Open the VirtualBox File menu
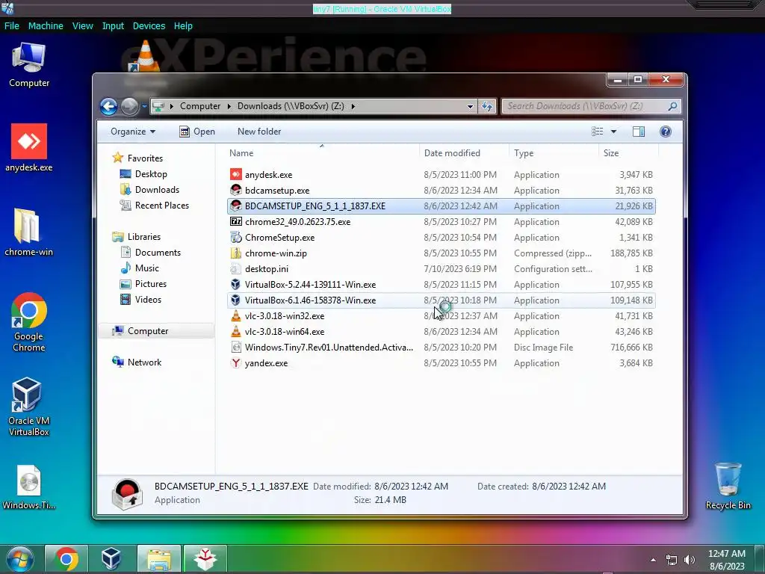The width and height of the screenshot is (765, 574). tap(12, 26)
